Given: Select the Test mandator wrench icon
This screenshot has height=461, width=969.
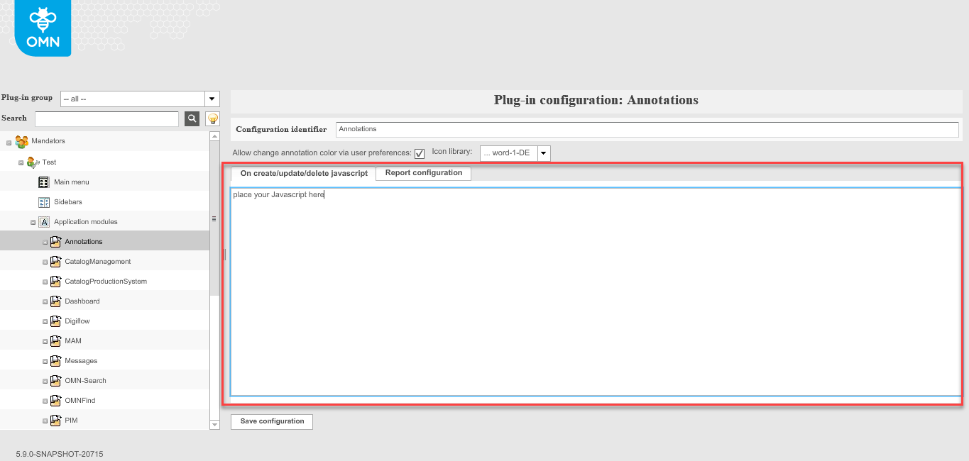Looking at the screenshot, I should click(33, 162).
